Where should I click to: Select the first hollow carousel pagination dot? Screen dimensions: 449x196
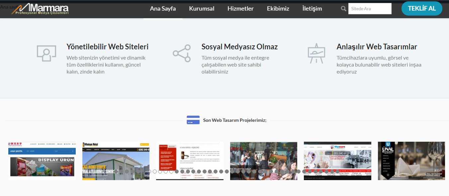(x=149, y=171)
